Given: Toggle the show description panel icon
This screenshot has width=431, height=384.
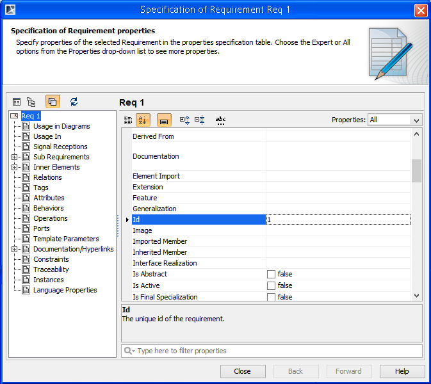Looking at the screenshot, I should click(x=164, y=120).
